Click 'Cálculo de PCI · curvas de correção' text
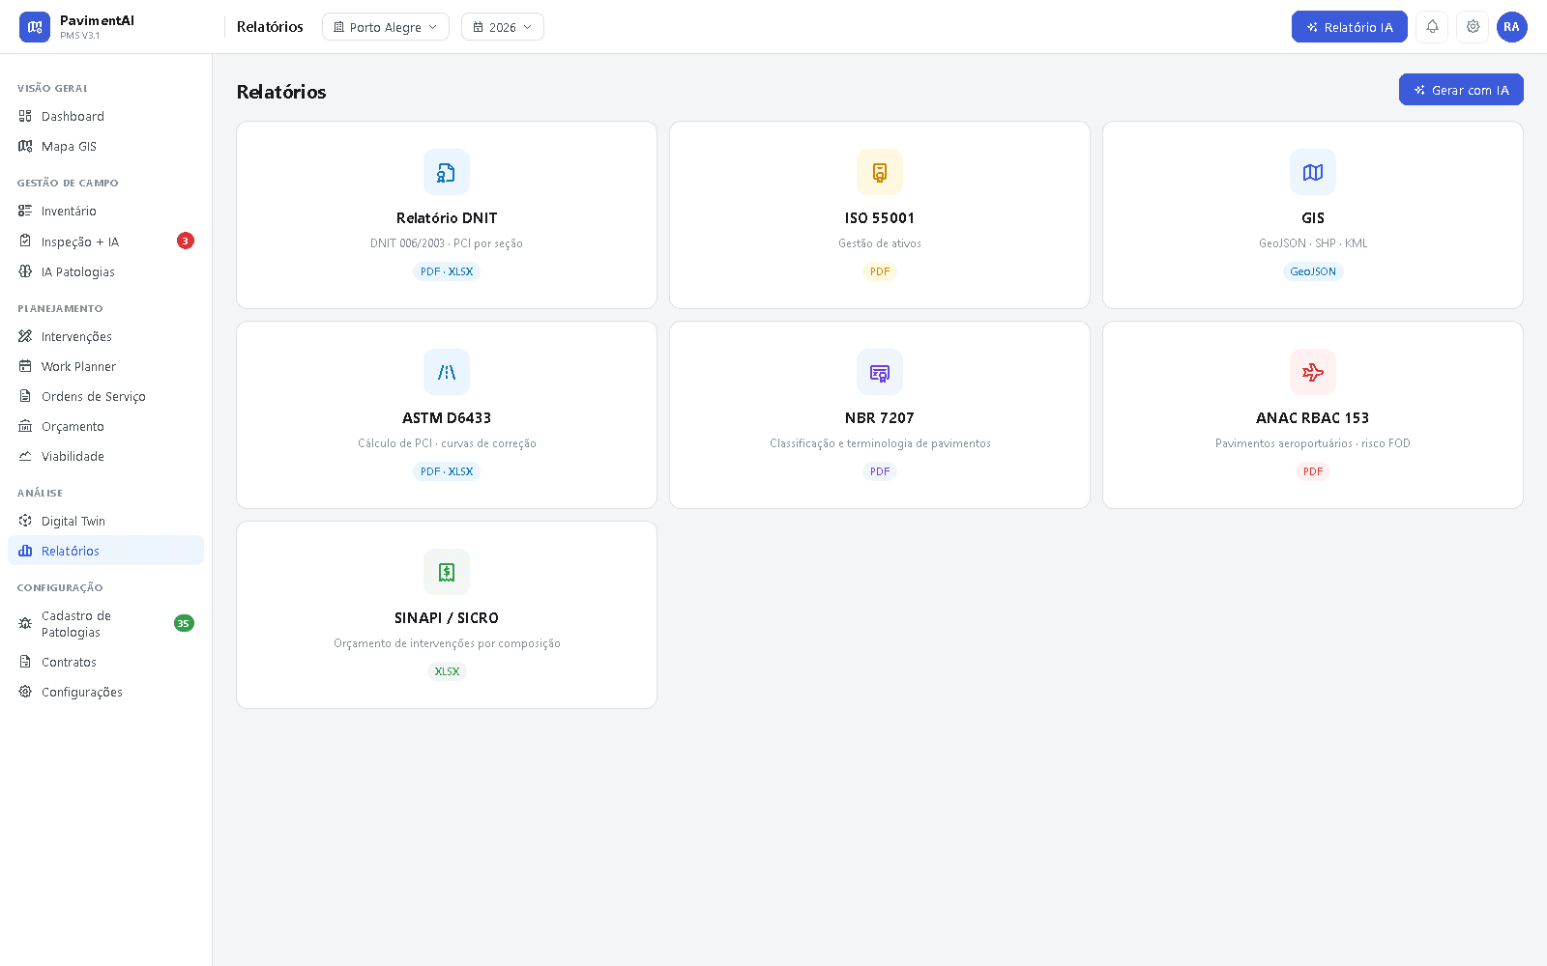1547x966 pixels. pyautogui.click(x=447, y=443)
